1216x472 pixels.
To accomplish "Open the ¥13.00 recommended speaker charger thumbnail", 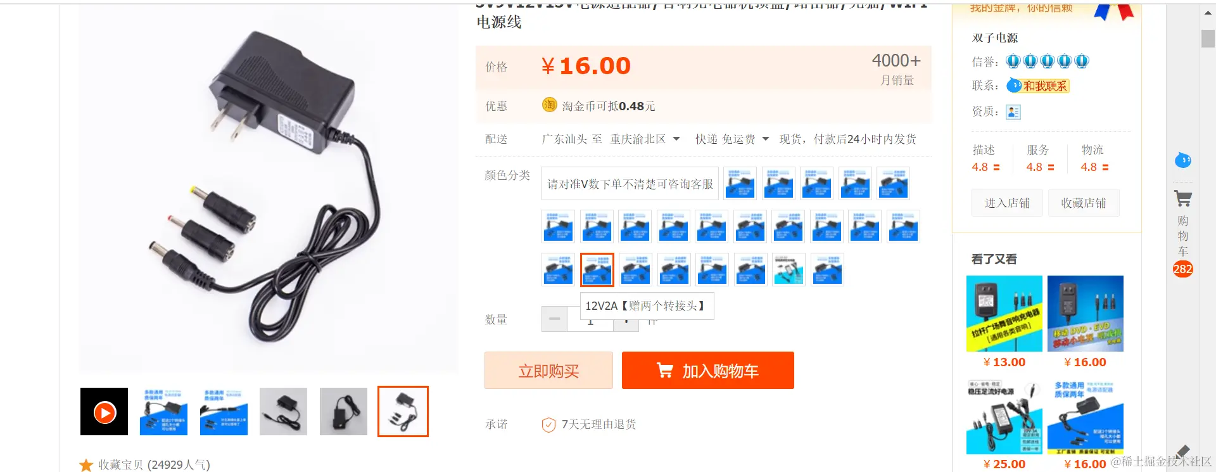I will (1004, 314).
